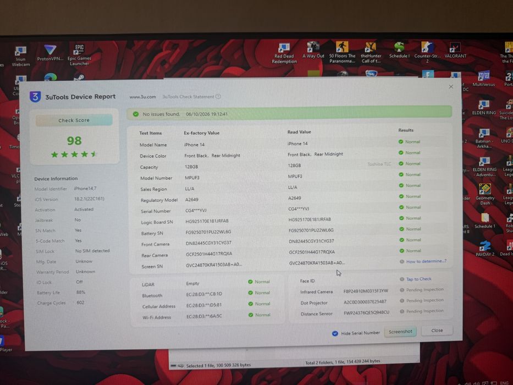The height and width of the screenshot is (385, 513).
Task: Open MultiVersus desktop icon
Action: (x=483, y=79)
